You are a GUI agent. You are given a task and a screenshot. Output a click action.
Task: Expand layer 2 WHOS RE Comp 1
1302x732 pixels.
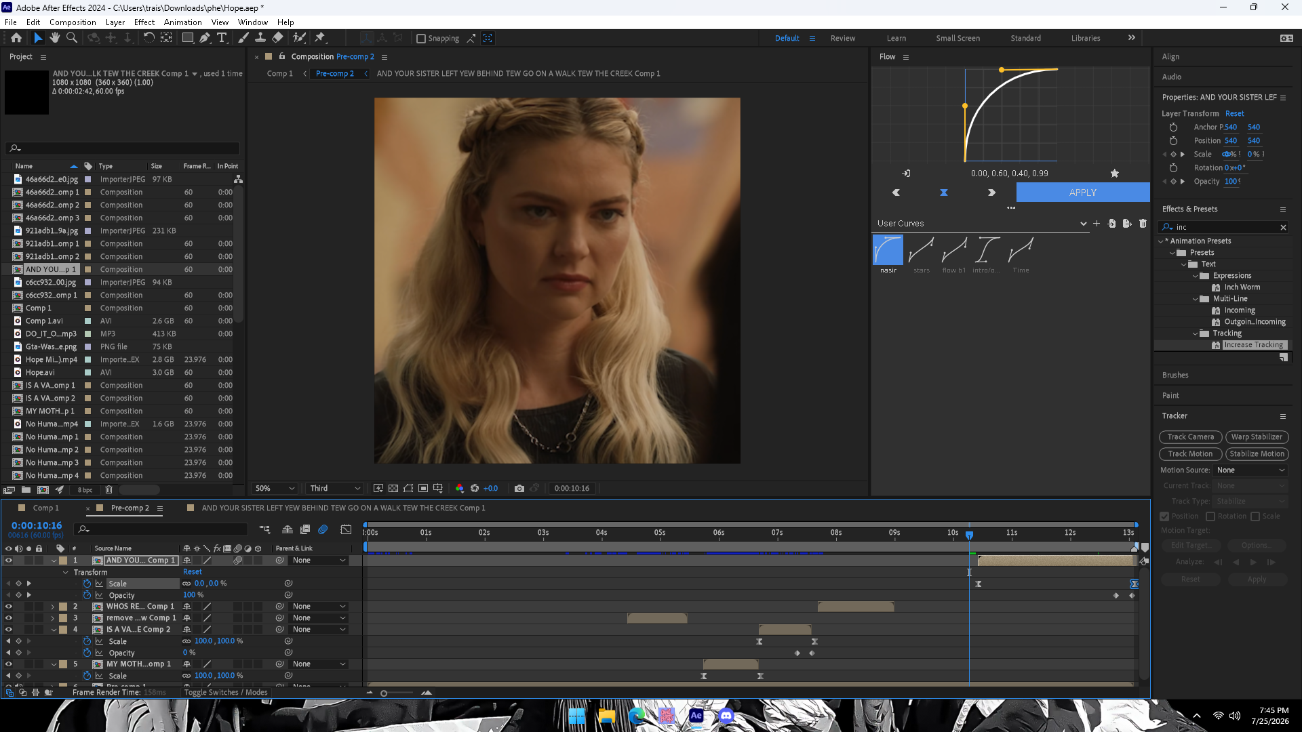53,607
